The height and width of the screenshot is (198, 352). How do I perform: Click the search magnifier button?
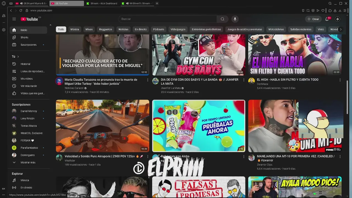(222, 19)
